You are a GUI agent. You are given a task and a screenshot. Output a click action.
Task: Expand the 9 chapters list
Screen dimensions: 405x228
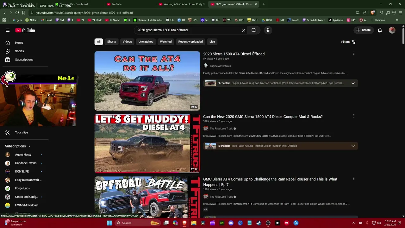353,83
